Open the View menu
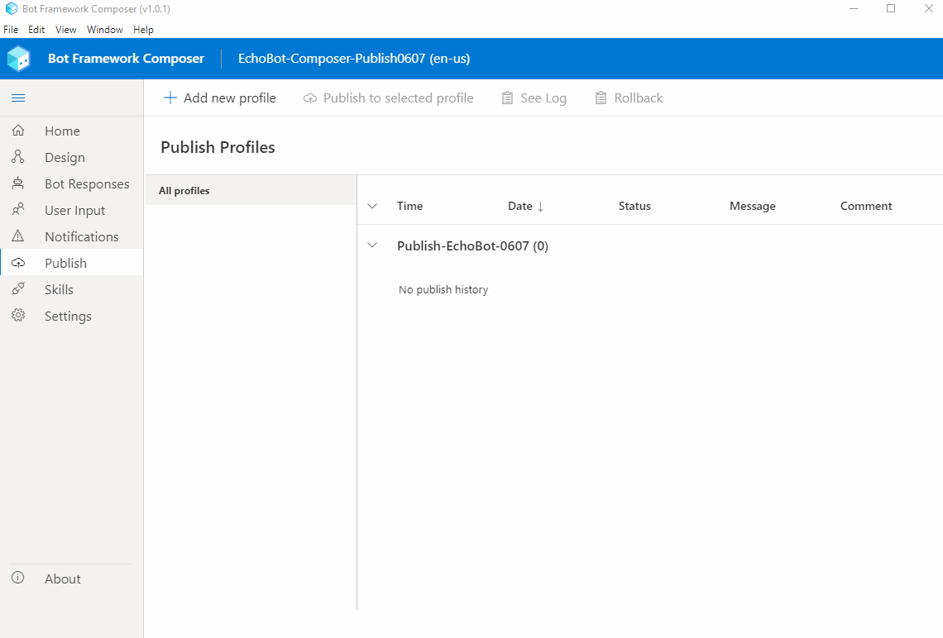943x638 pixels. coord(65,29)
